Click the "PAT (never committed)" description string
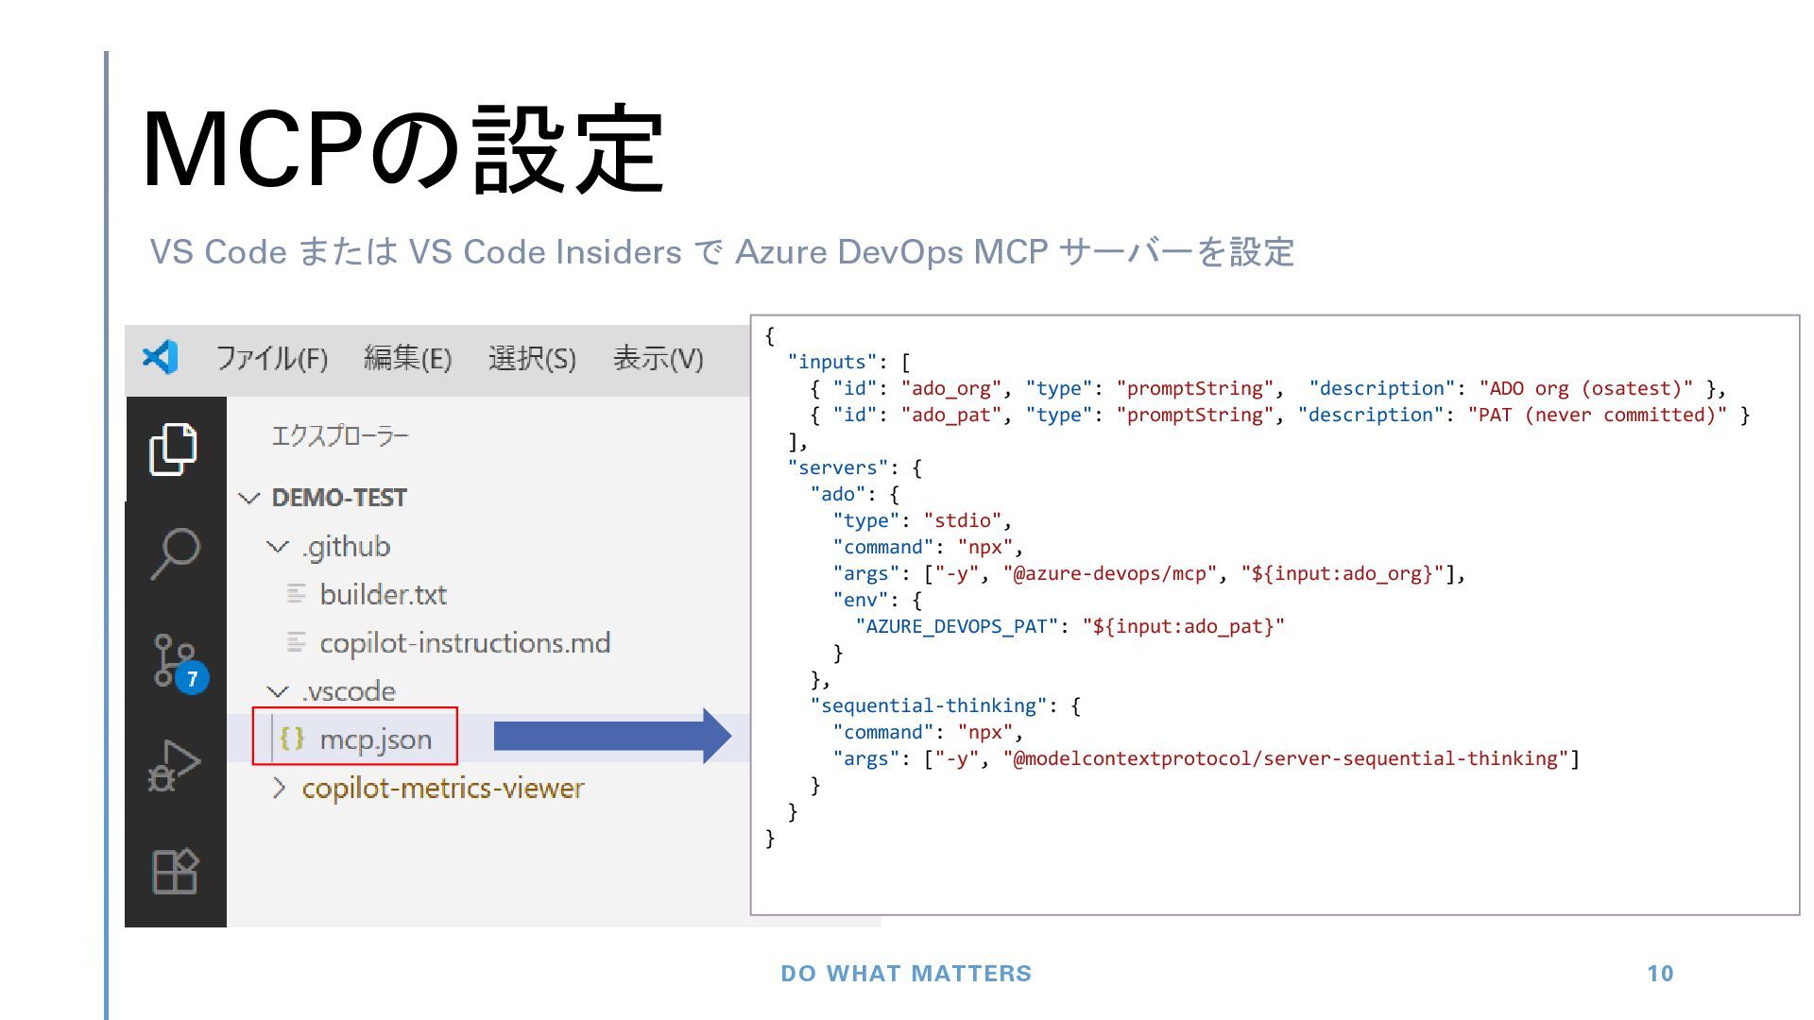1814x1020 pixels. [x=1598, y=415]
